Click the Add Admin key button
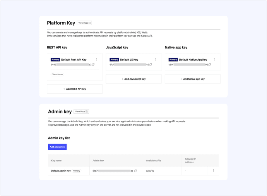 (57, 147)
